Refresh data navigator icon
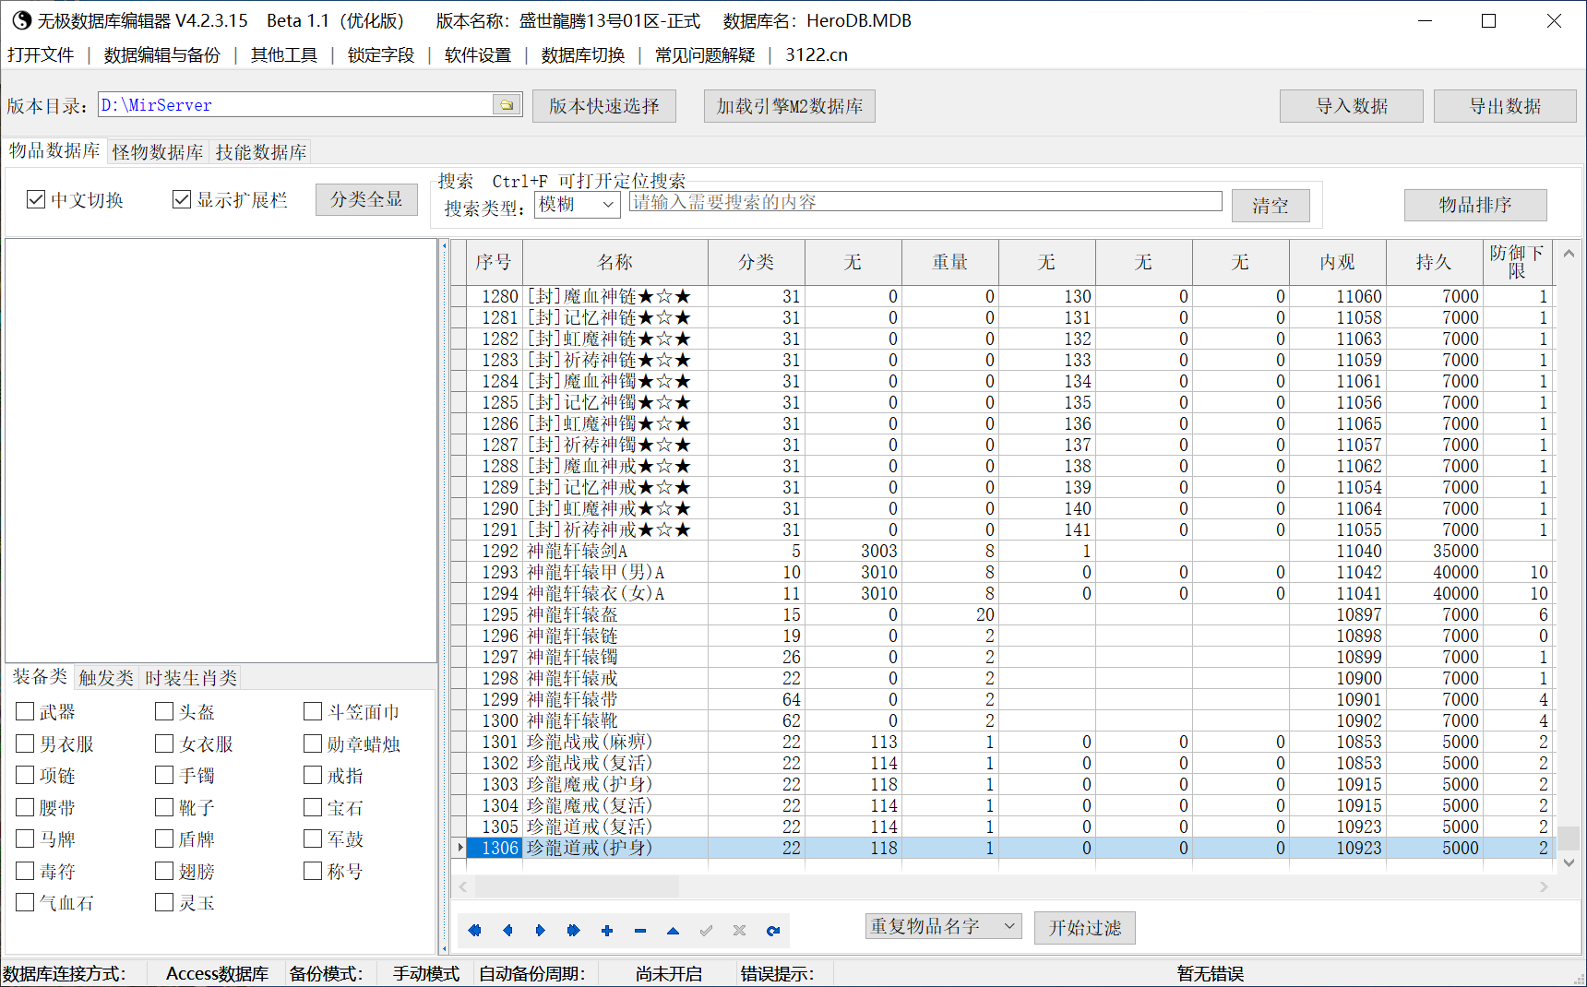 pos(773,931)
